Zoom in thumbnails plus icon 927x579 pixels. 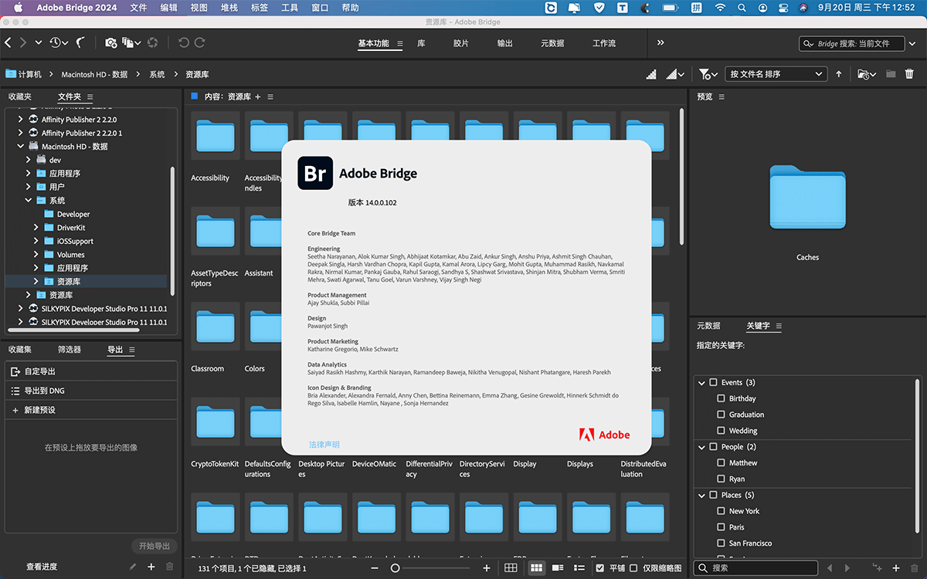(487, 568)
